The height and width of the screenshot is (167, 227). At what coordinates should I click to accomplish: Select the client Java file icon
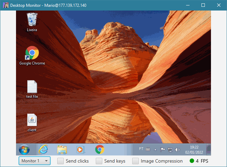tap(32, 123)
